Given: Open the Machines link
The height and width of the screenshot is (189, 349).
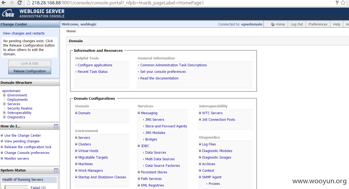Looking at the screenshot, I should click(85, 164).
